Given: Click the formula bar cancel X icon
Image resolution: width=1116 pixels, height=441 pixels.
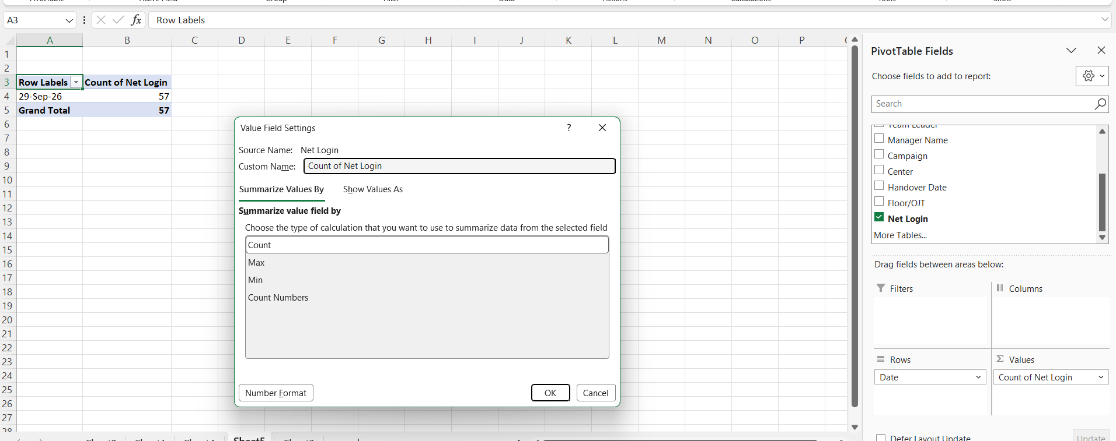Looking at the screenshot, I should coord(101,20).
